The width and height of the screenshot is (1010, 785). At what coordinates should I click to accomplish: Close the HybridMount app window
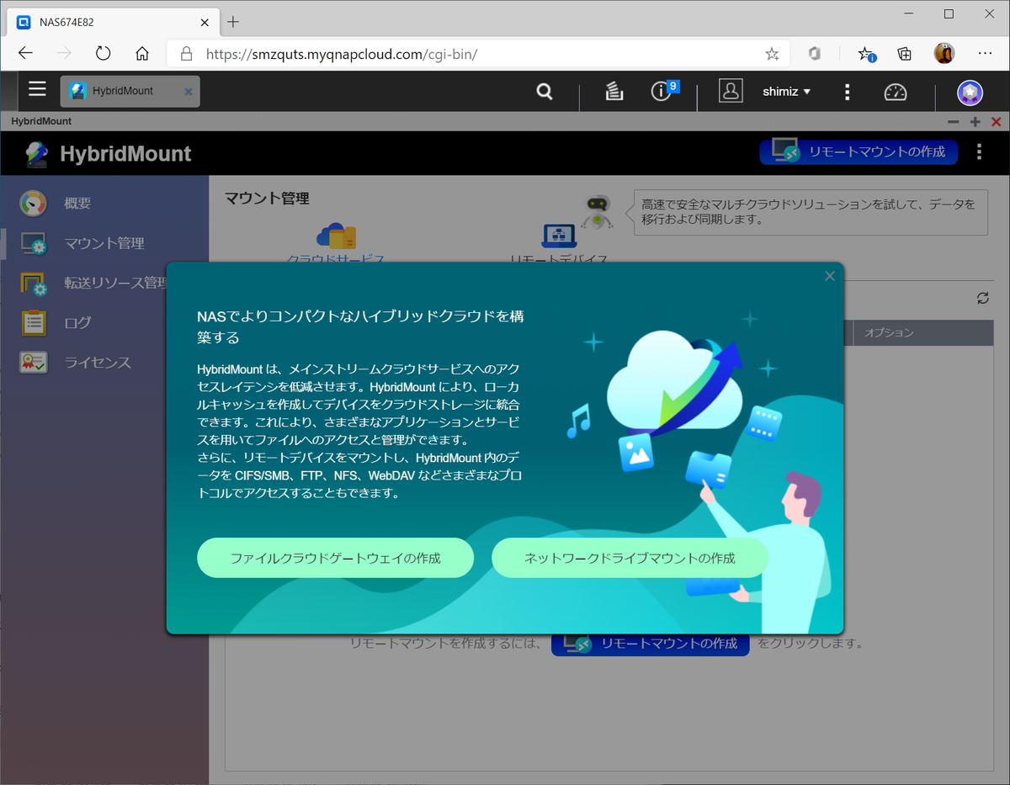coord(997,122)
